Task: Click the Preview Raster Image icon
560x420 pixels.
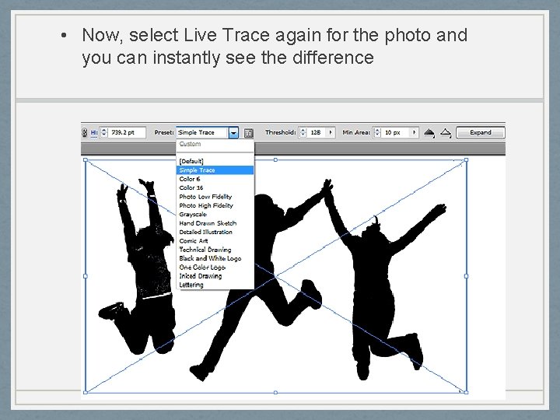Action: click(x=429, y=133)
